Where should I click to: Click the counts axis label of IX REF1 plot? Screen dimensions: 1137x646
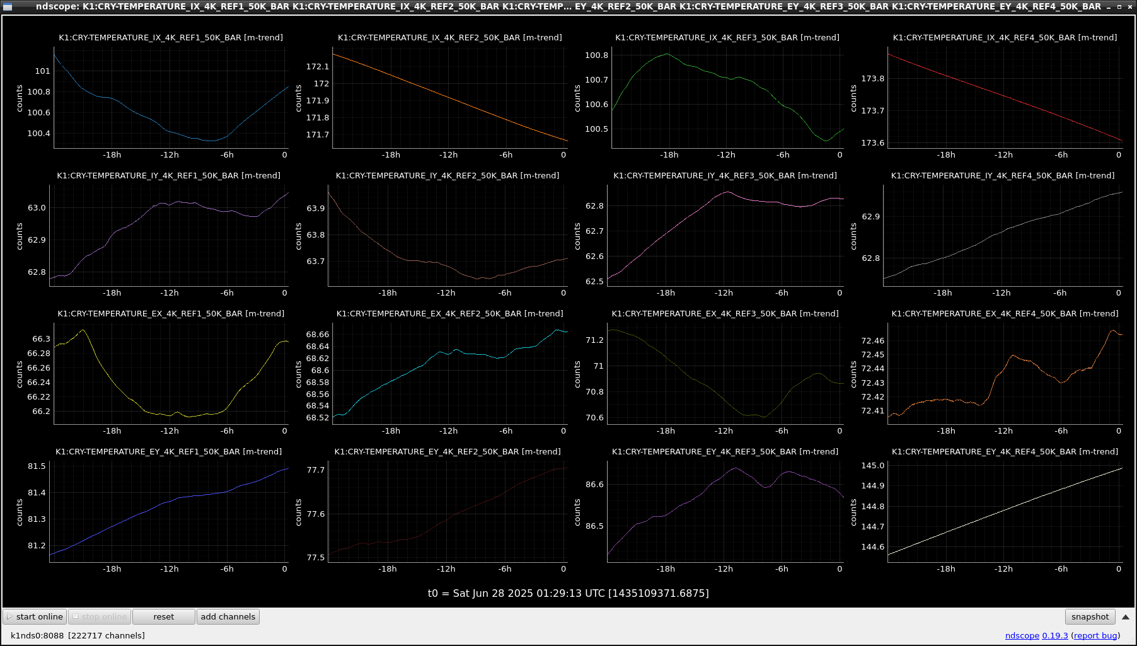tap(20, 98)
